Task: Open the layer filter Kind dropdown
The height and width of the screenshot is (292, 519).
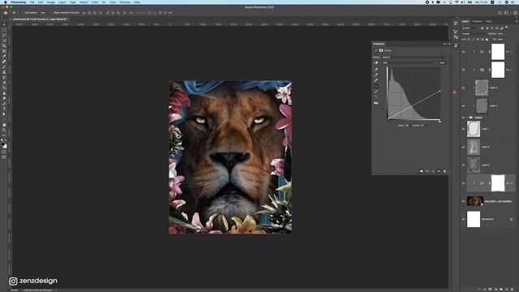Action: [470, 28]
